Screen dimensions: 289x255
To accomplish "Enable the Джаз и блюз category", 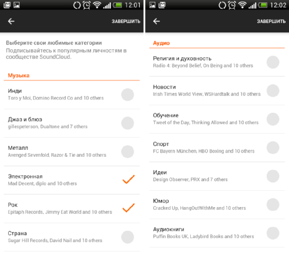I will coord(128,123).
